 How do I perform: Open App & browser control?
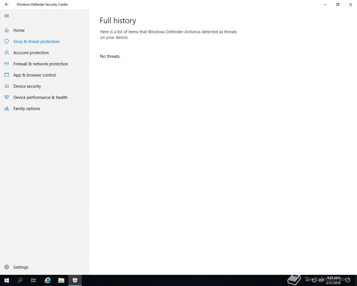pyautogui.click(x=35, y=75)
